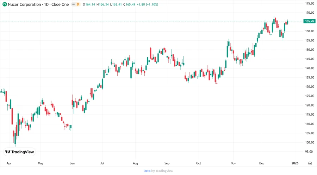Image resolution: width=317 pixels, height=175 pixels.
Task: Click the close value C165.49
Action: click(129, 4)
